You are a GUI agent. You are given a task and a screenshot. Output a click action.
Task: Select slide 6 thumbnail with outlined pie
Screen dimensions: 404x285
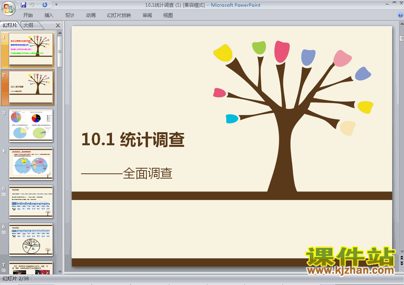(x=31, y=239)
